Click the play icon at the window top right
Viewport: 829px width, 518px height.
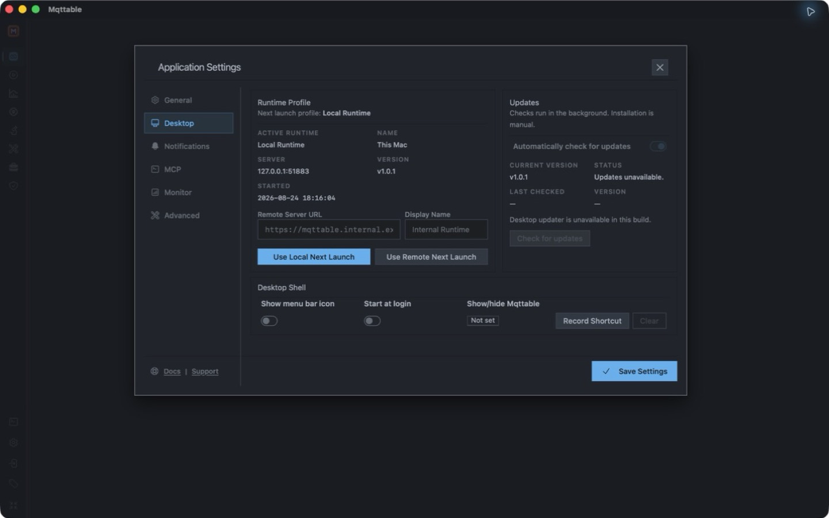(x=811, y=12)
